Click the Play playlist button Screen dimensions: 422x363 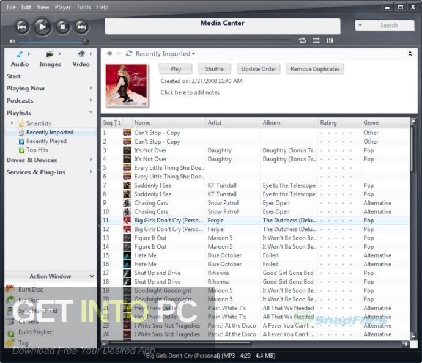point(176,69)
